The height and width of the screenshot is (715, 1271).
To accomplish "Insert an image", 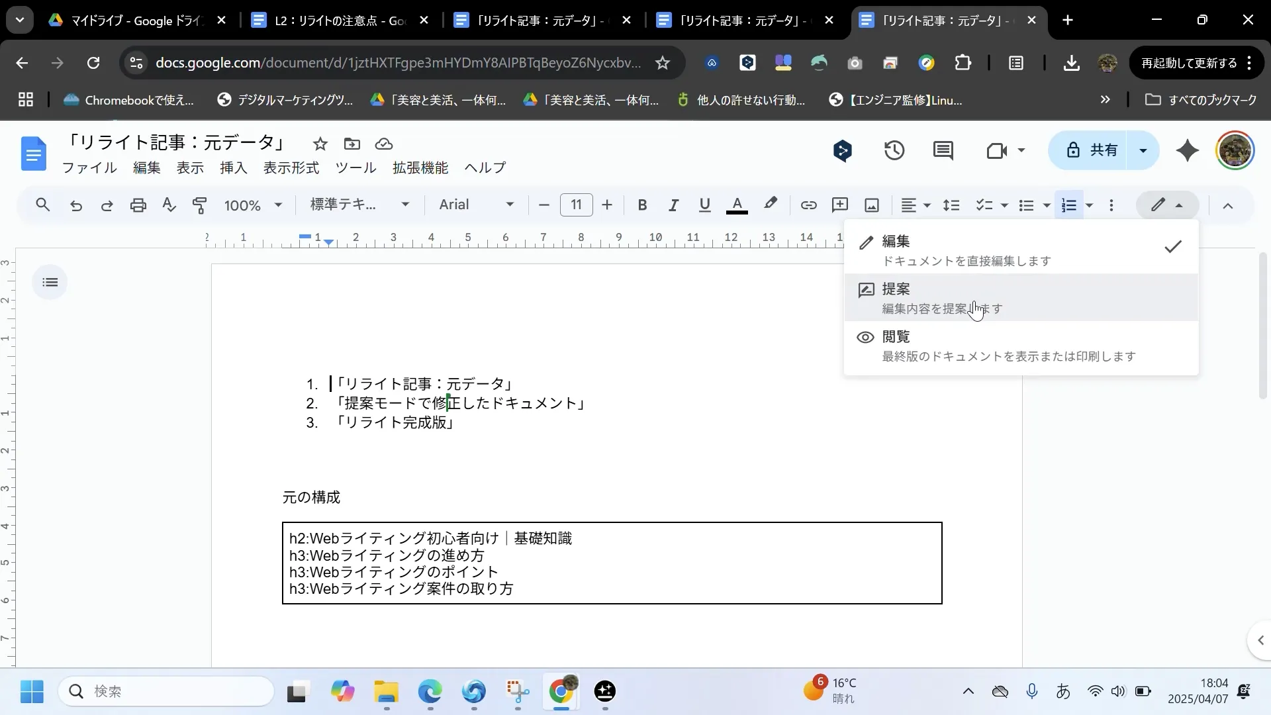I will click(871, 205).
